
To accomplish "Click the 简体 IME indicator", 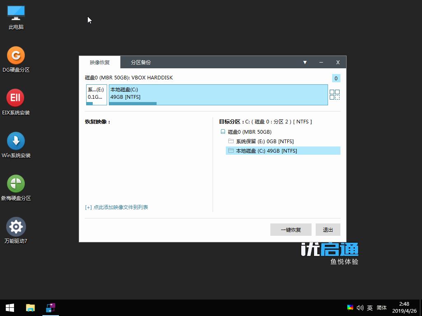I will [x=381, y=307].
